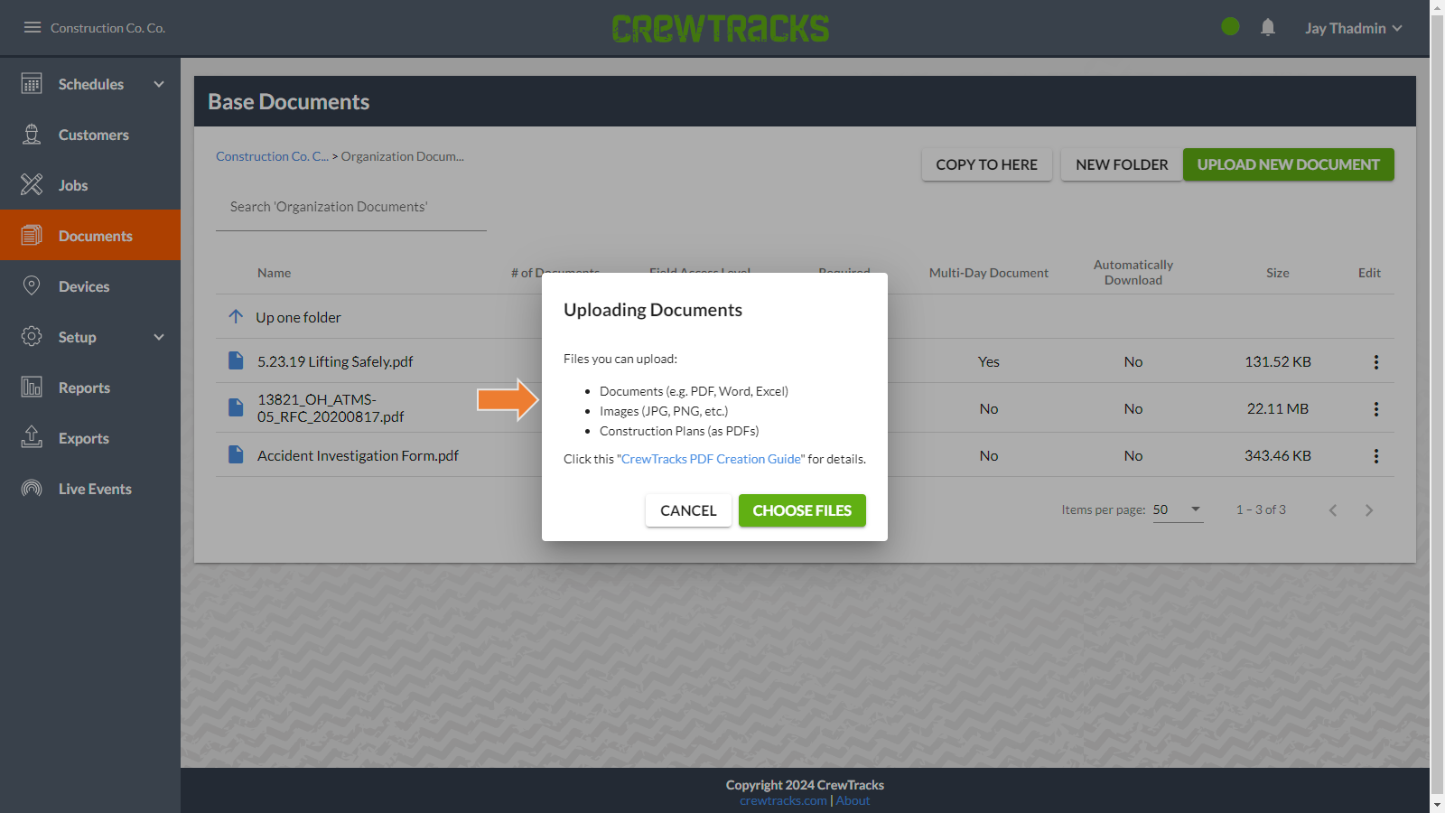The height and width of the screenshot is (813, 1445).
Task: Click the 13821_OH_ATMS-05_RFC_20200817.pdf file name
Action: (331, 408)
